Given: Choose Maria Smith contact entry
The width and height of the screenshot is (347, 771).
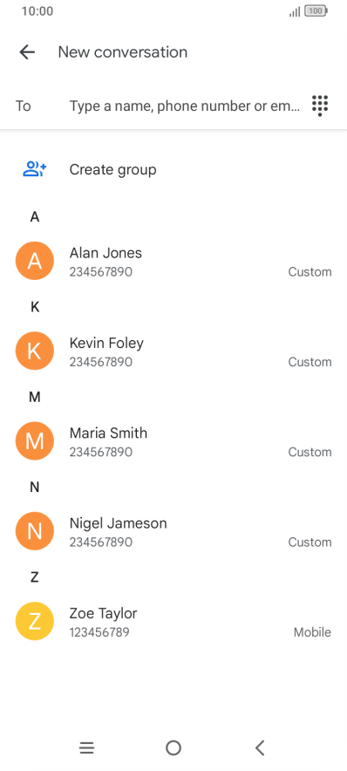Looking at the screenshot, I should [173, 441].
